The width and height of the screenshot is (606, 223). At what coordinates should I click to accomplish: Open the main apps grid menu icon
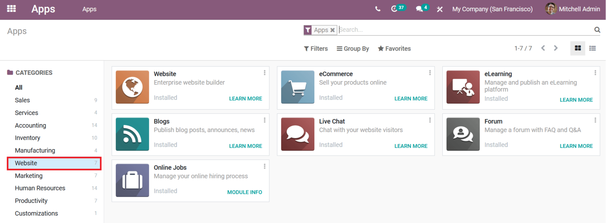click(x=11, y=9)
